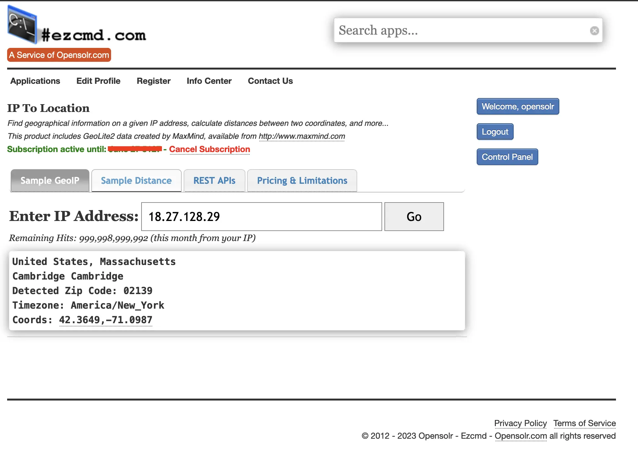Clear the search apps field with X icon
638x451 pixels.
point(594,31)
